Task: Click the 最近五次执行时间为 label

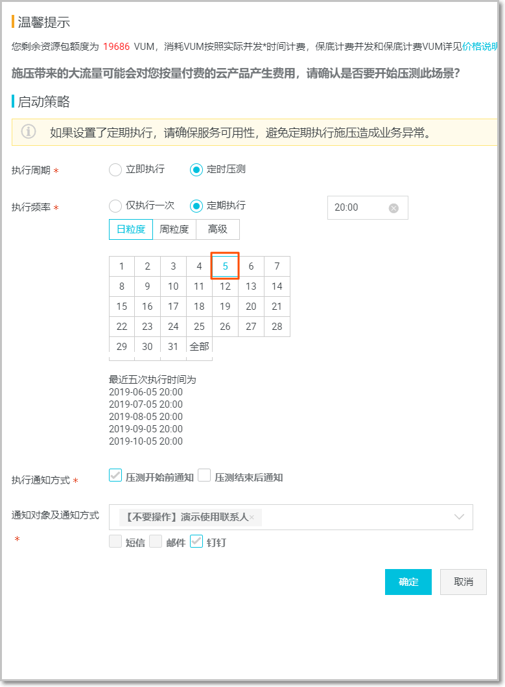Action: 152,379
